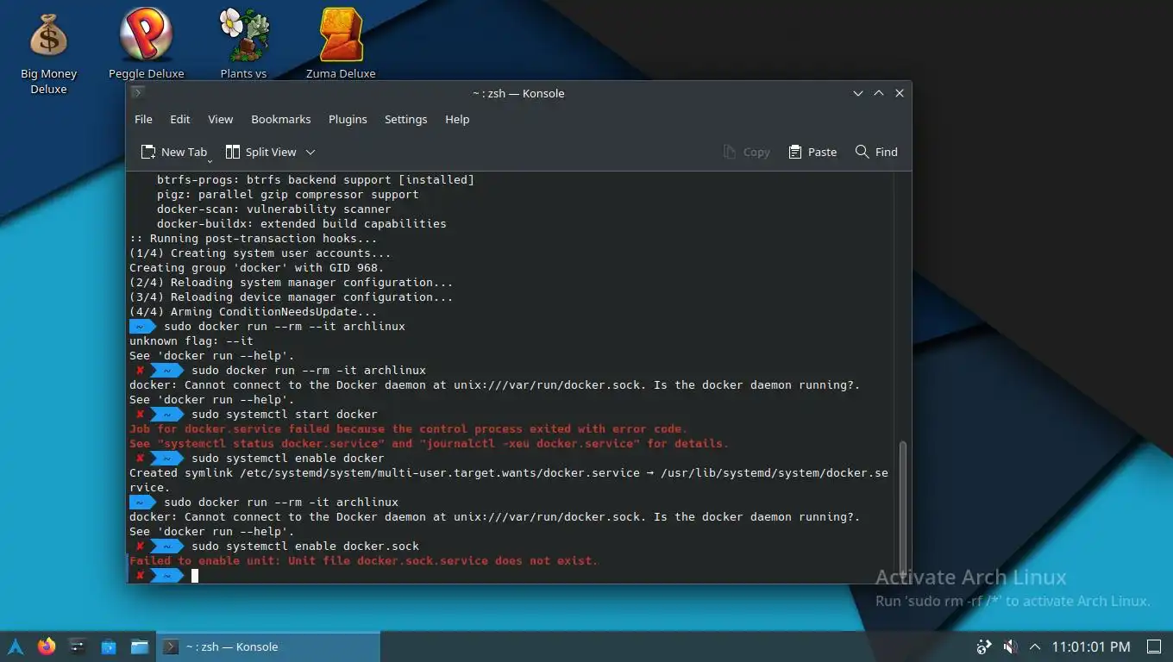Click the ':: Running post-transaction hooks...' line
The image size is (1173, 662).
click(x=254, y=238)
